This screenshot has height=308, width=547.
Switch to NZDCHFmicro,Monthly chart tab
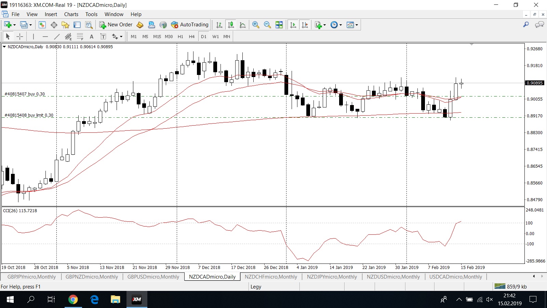[271, 277]
